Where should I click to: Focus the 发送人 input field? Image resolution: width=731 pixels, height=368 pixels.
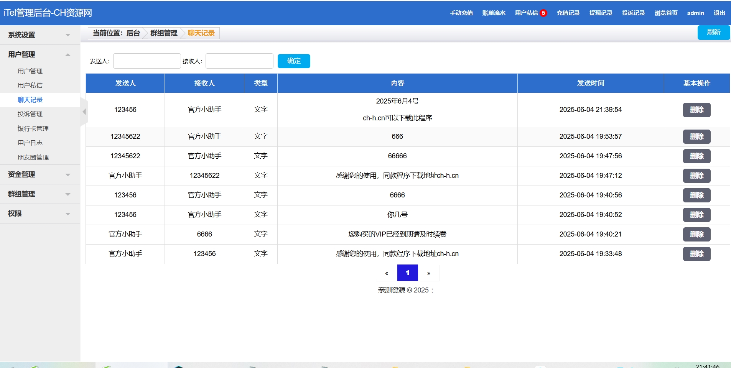[x=147, y=61]
